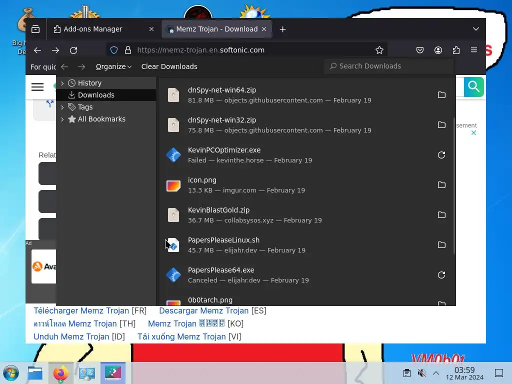Click Firefox icon in taskbar
The image size is (512, 384).
point(60,373)
